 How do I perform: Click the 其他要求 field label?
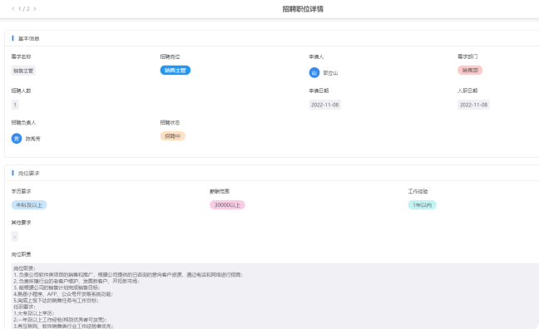tap(21, 223)
